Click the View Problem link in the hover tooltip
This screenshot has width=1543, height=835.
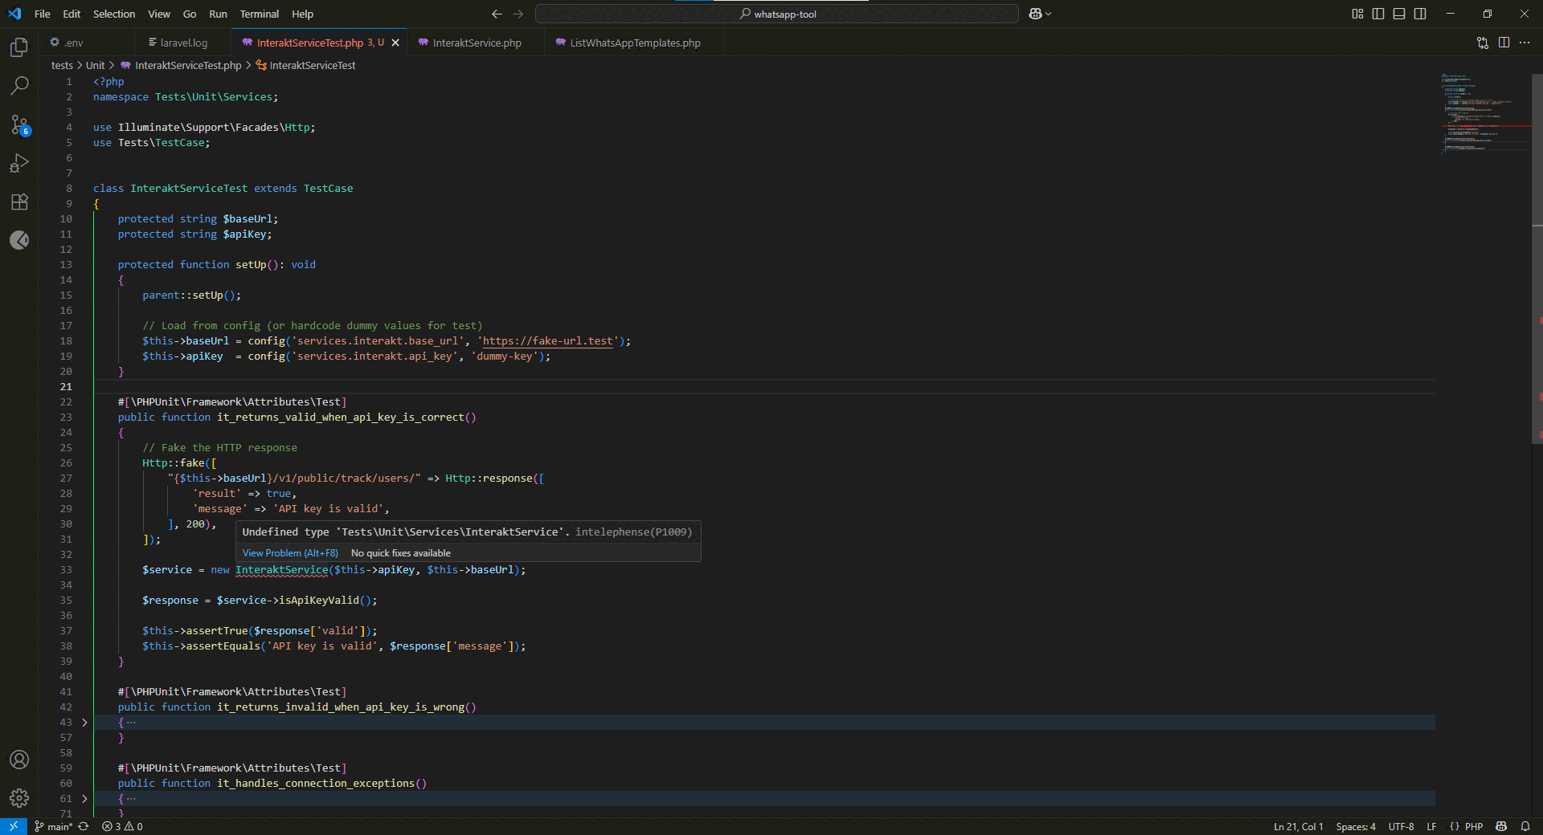tap(289, 552)
